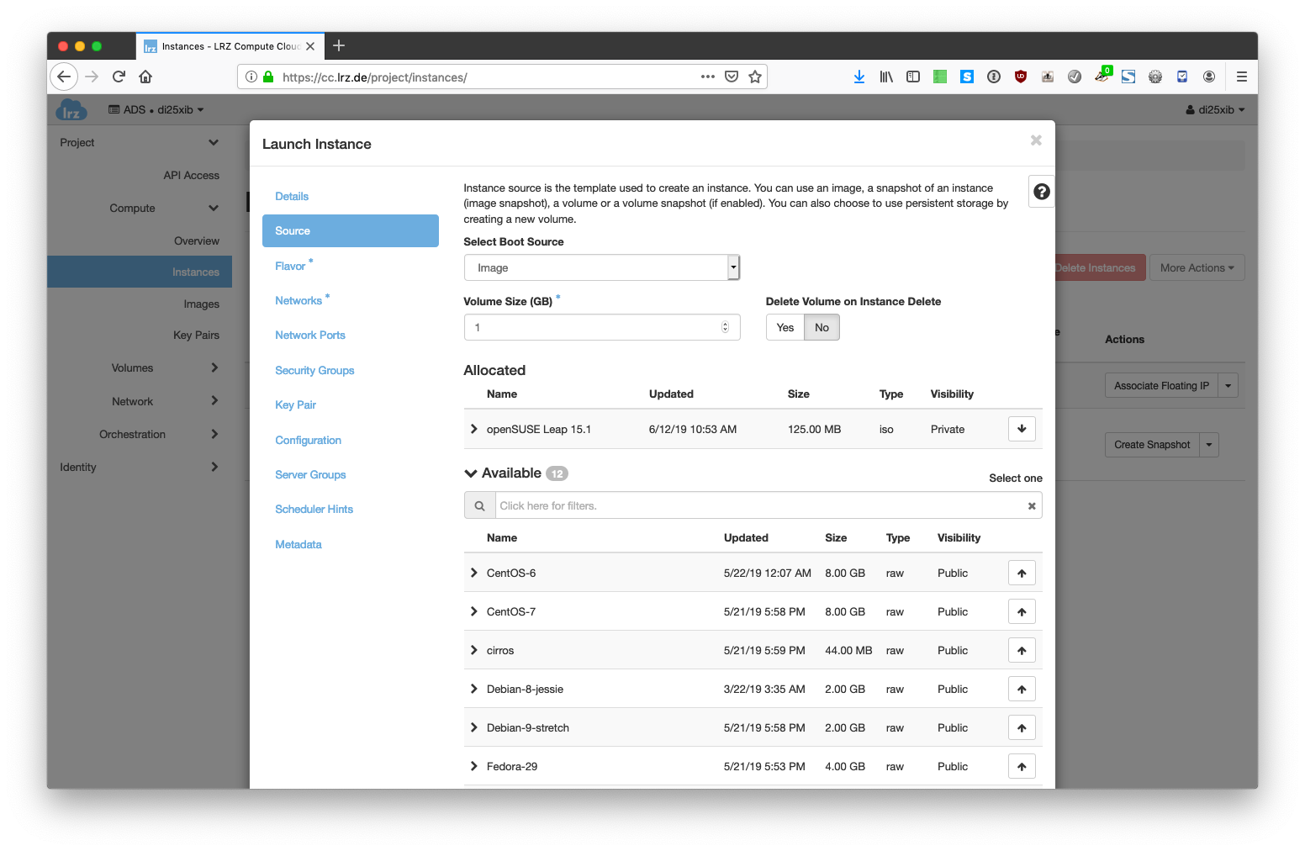Viewport: 1305px width, 851px height.
Task: Expand the CentOS-6 row details
Action: tap(474, 573)
